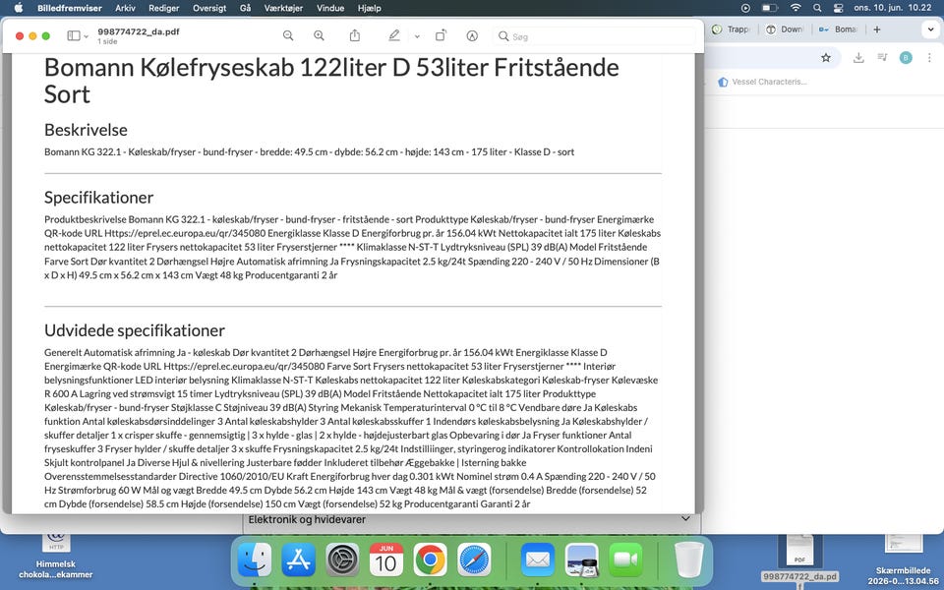Image resolution: width=944 pixels, height=590 pixels.
Task: Open Chrome downloads icon
Action: coord(858,57)
